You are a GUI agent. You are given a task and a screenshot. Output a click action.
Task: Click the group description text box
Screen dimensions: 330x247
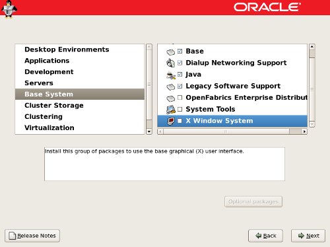pyautogui.click(x=164, y=164)
